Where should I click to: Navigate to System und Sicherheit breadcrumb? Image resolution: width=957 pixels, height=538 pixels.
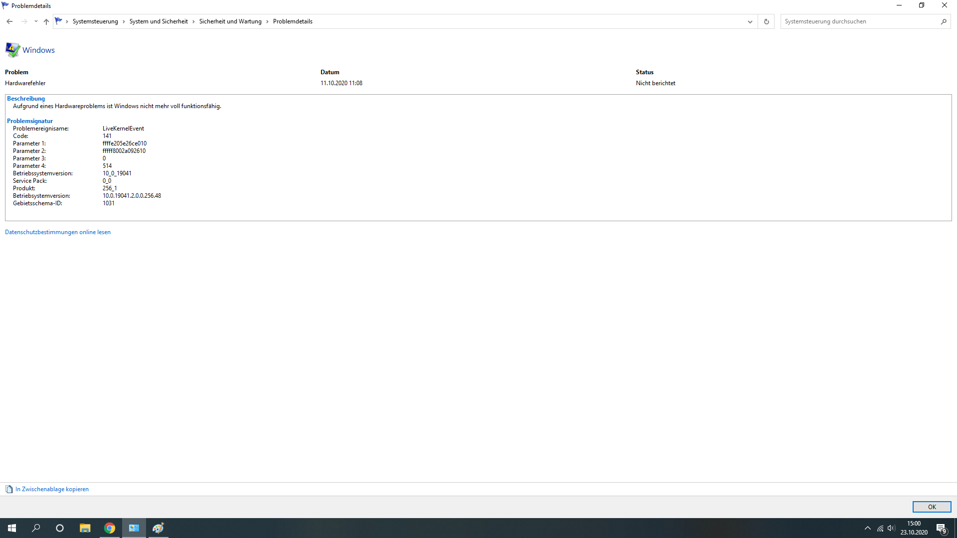click(159, 21)
